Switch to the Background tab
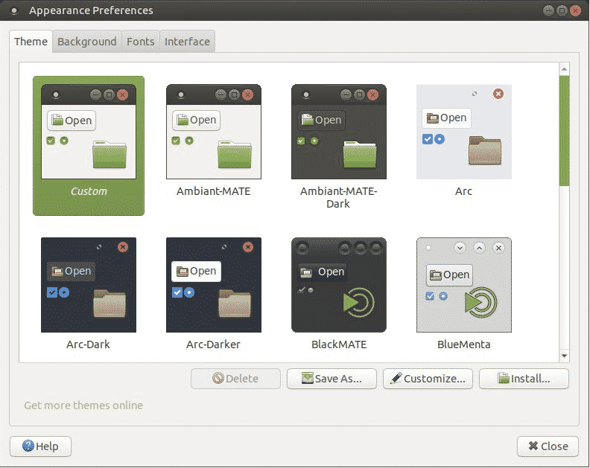Screen dimensions: 590x468 pyautogui.click(x=87, y=42)
